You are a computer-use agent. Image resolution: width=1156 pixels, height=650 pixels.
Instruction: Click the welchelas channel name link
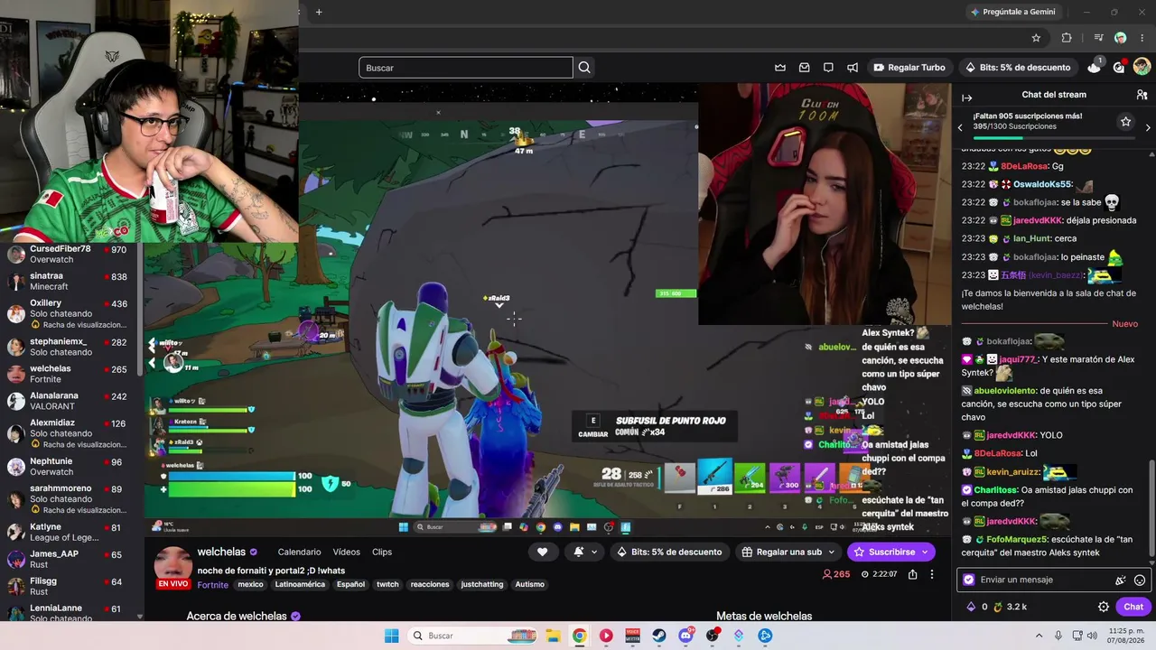coord(221,552)
